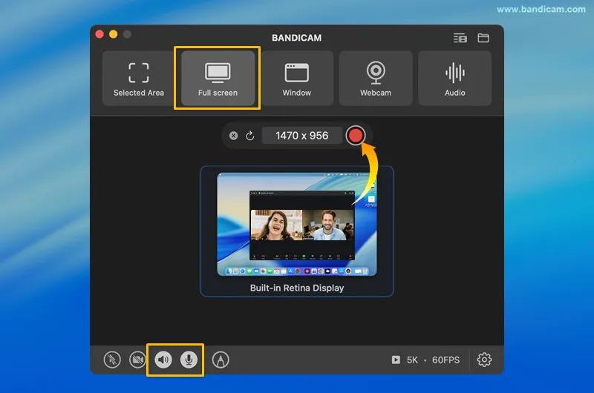This screenshot has height=393, width=594.
Task: Choose the Full screen recording mode
Action: (x=218, y=79)
